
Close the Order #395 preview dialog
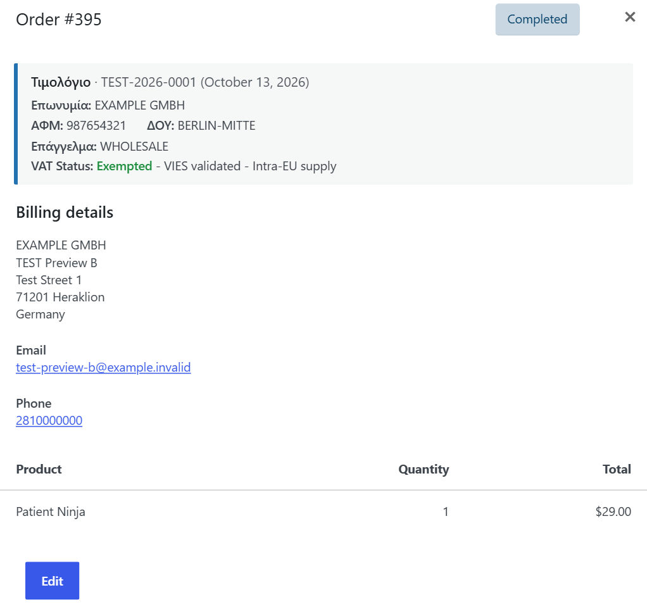click(x=630, y=17)
